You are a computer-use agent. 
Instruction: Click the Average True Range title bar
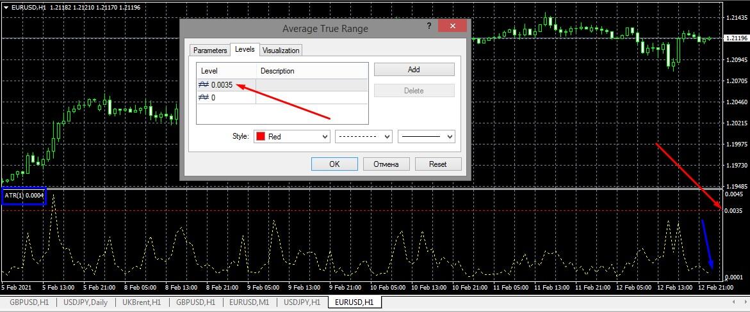(x=325, y=29)
